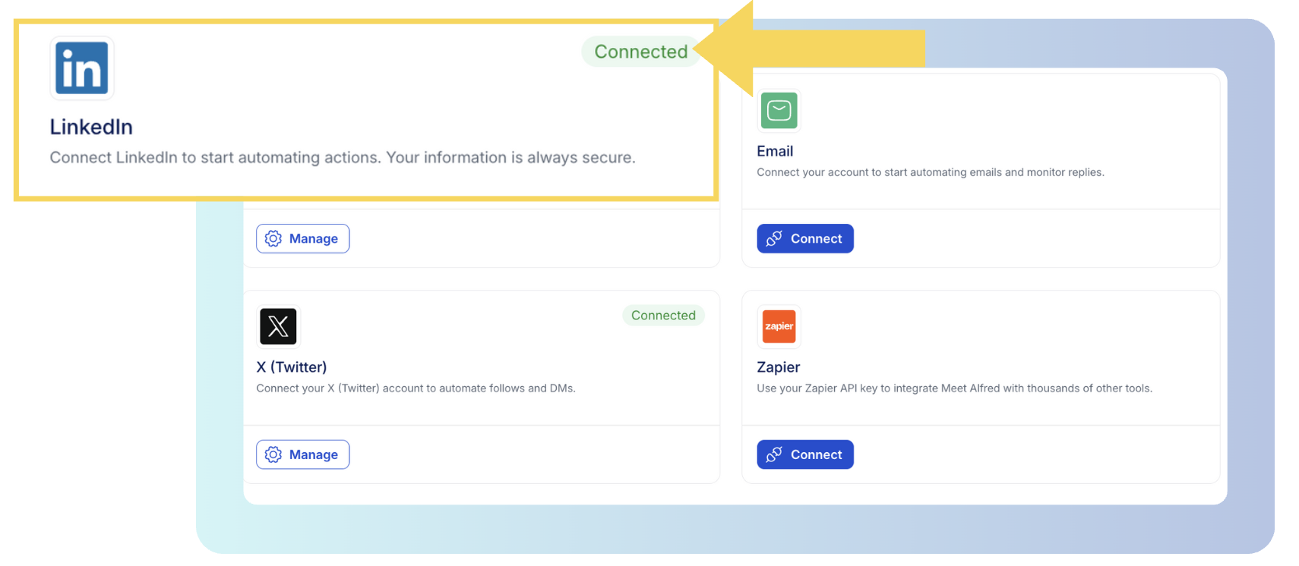Click the Connected badge on the X (Twitter) card

663,316
